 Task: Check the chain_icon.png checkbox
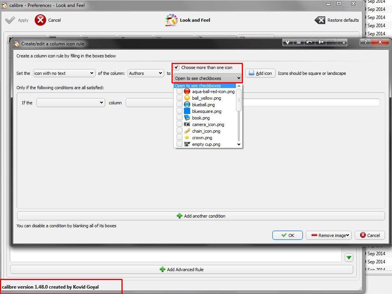coord(179,131)
